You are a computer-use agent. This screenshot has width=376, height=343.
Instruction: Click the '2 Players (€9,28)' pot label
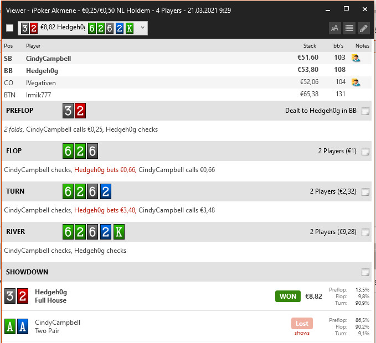click(x=333, y=232)
